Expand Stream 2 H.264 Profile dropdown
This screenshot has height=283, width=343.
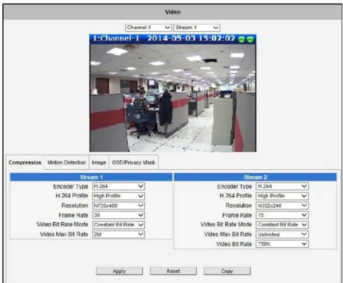coord(282,196)
